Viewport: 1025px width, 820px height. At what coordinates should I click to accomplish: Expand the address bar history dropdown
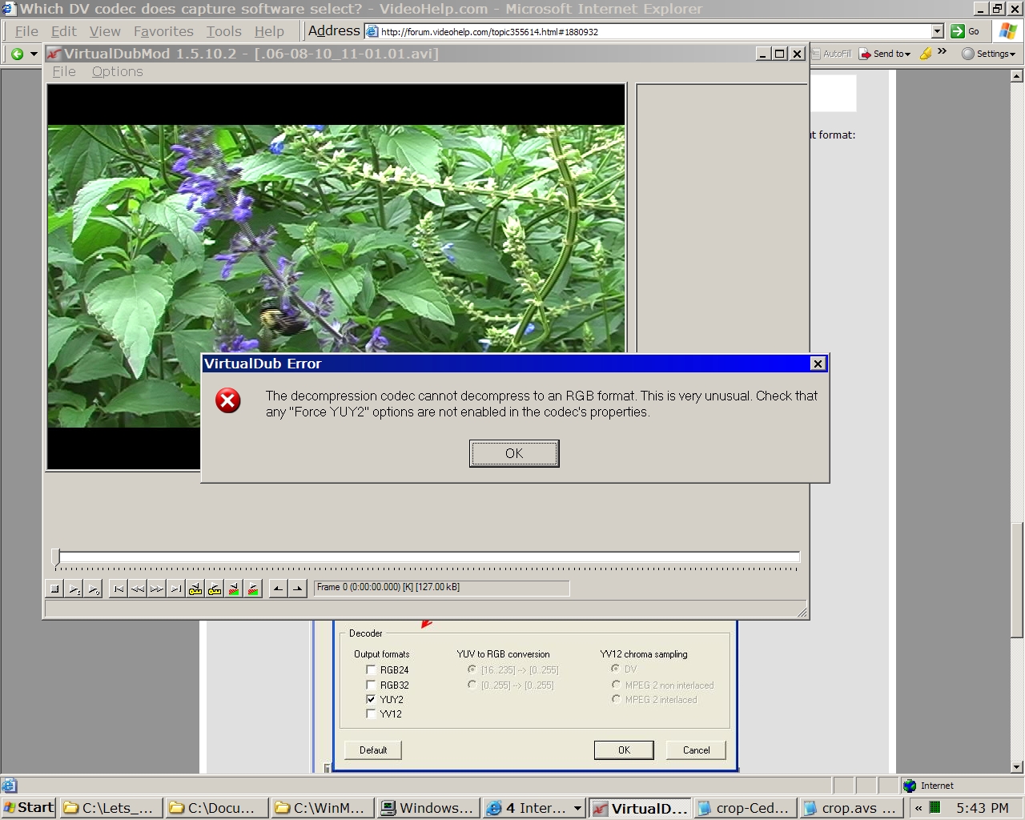(x=938, y=31)
